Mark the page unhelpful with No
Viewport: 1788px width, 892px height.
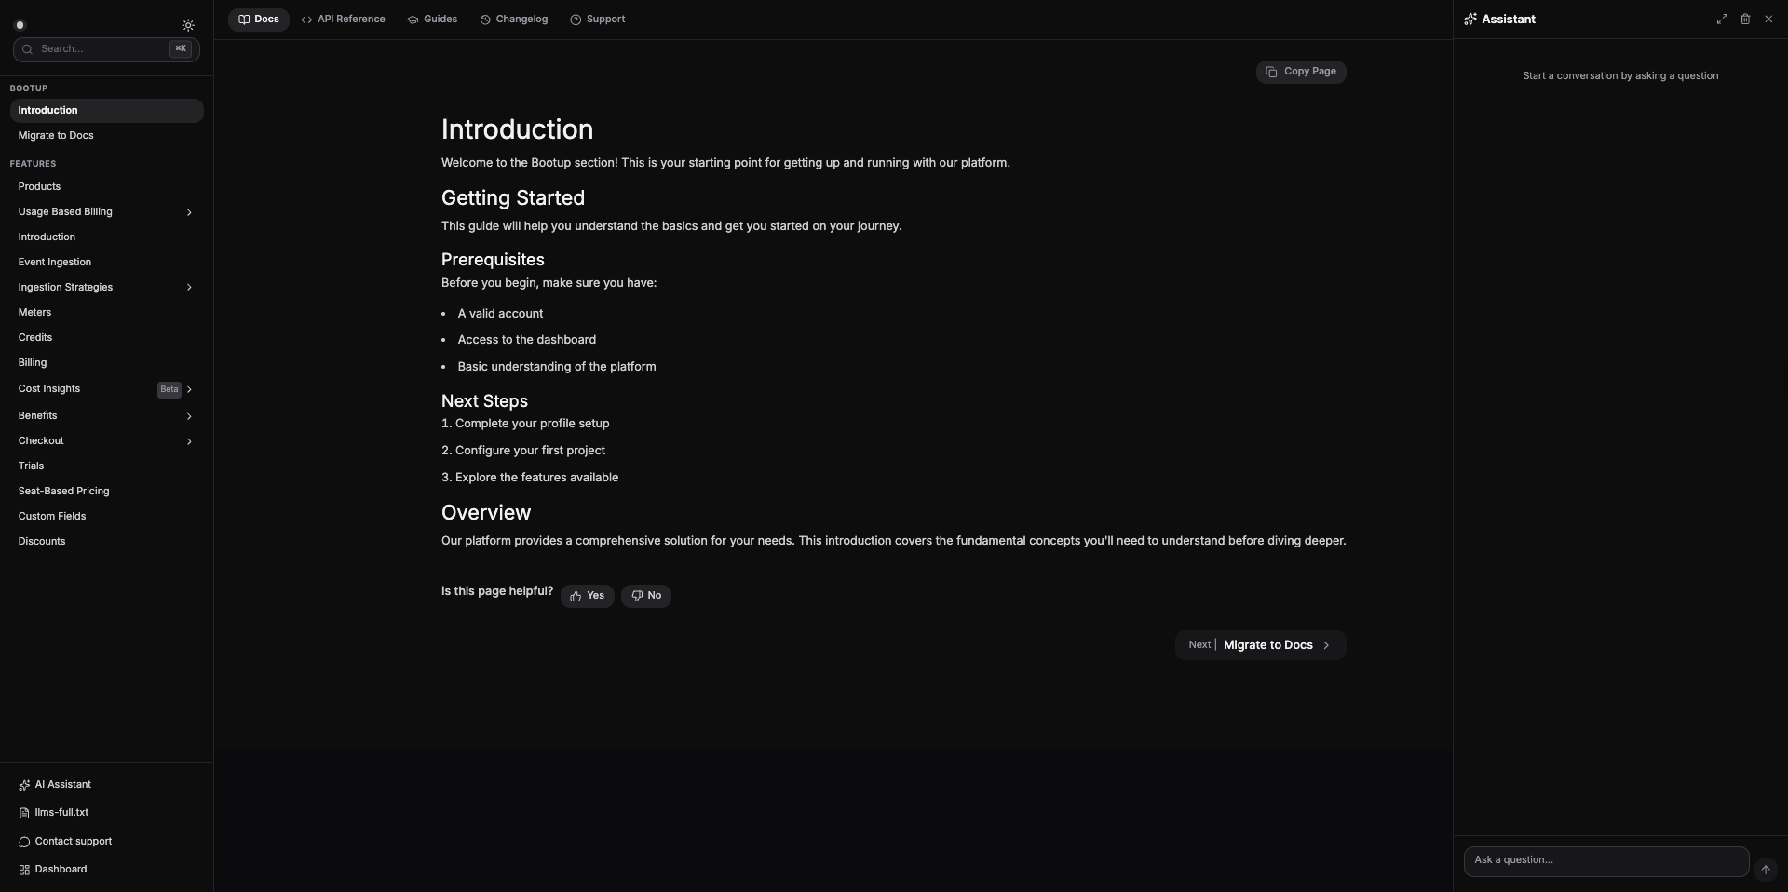point(646,595)
